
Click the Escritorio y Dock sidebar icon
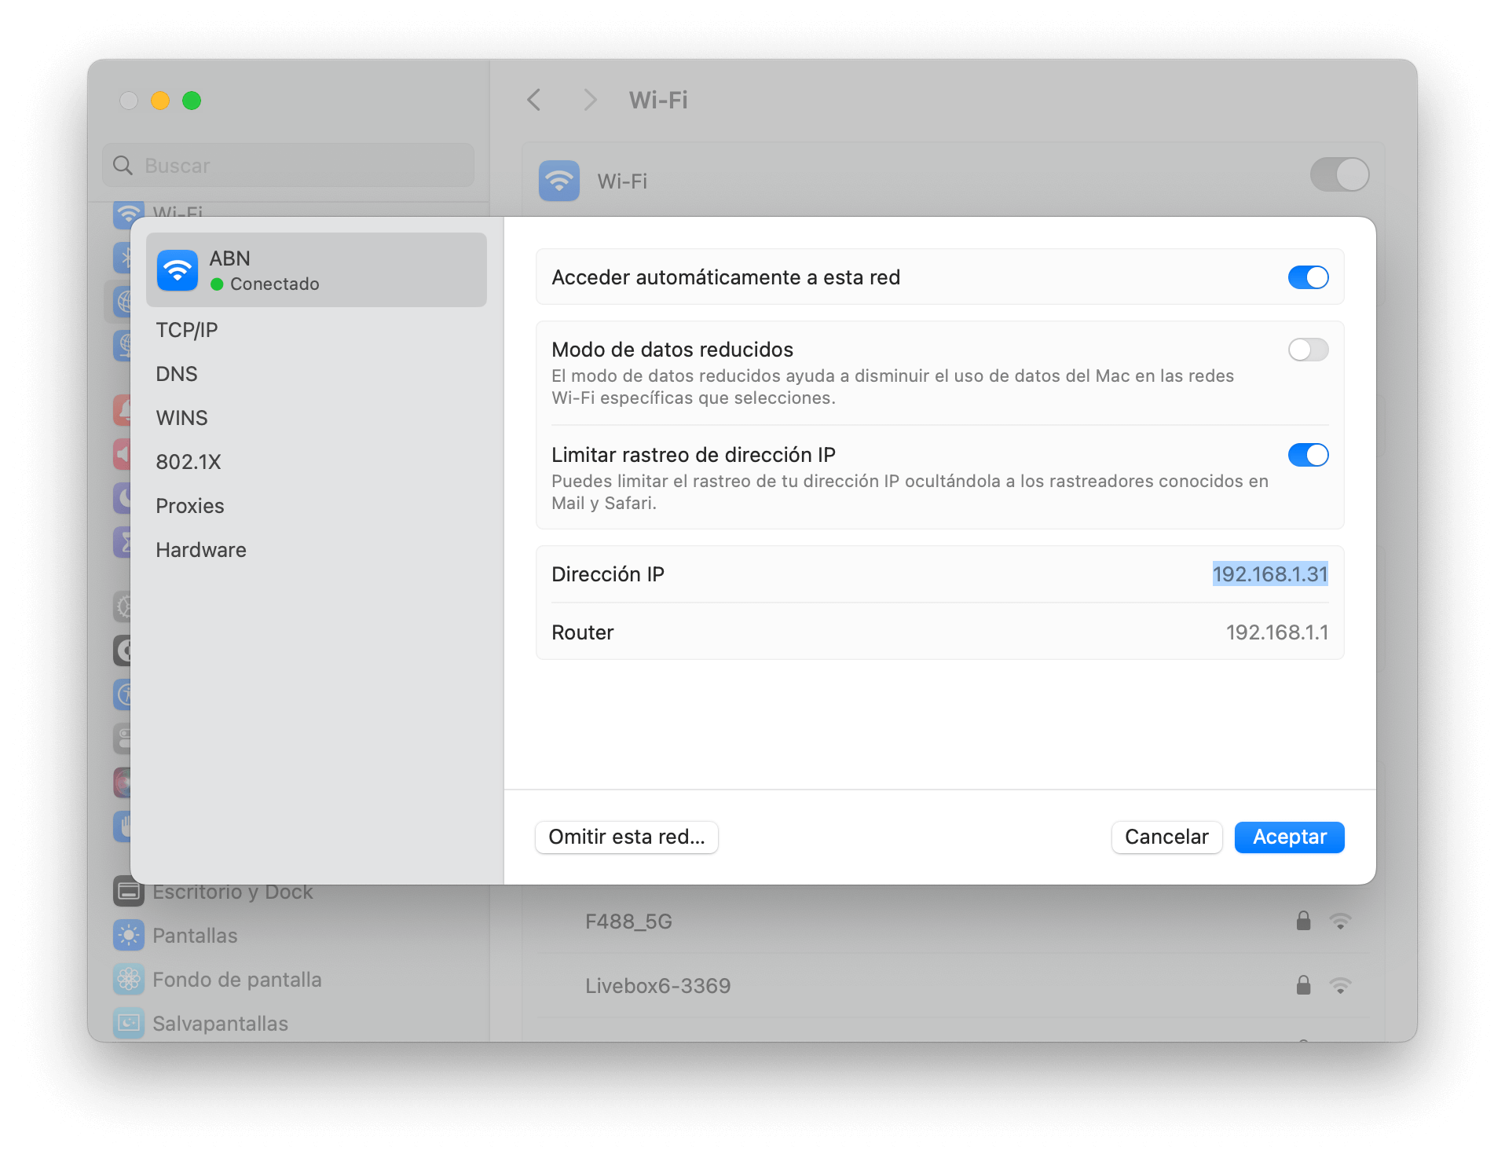click(x=127, y=892)
